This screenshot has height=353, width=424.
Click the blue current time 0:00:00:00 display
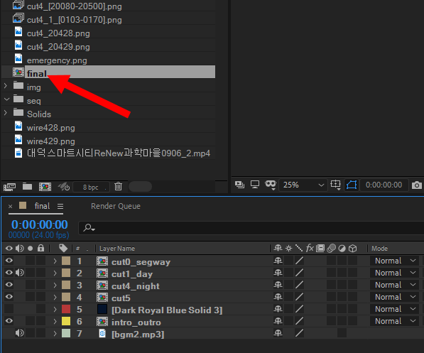(40, 224)
